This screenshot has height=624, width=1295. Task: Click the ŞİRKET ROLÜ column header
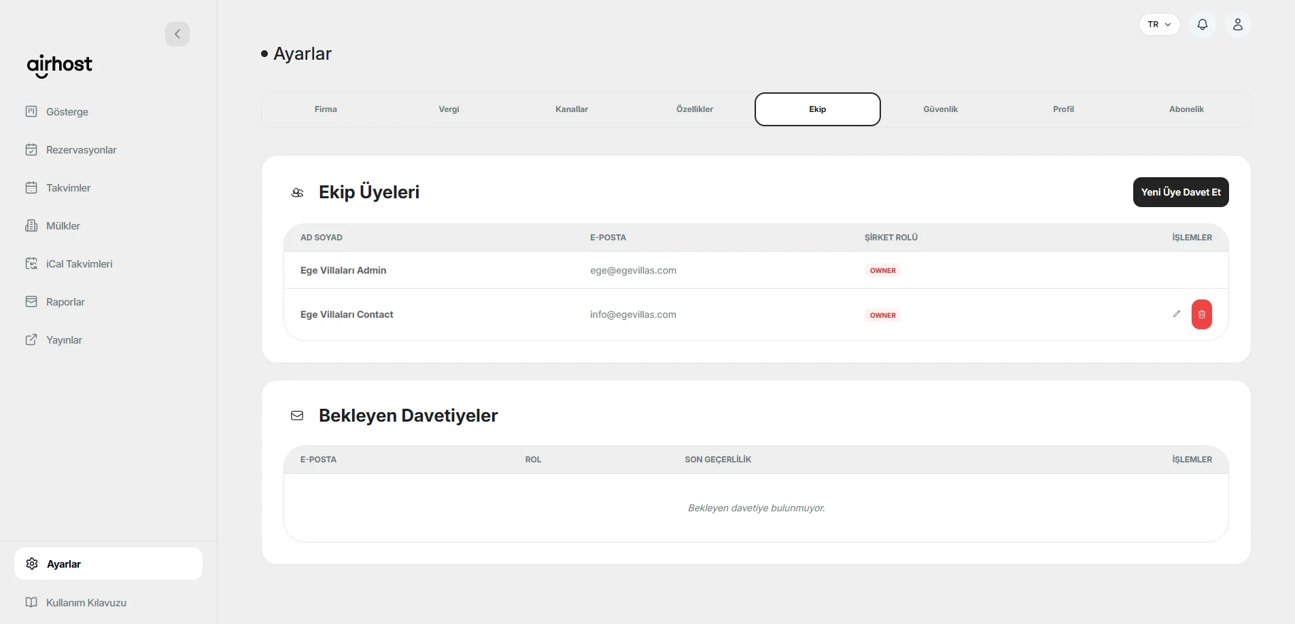[891, 238]
